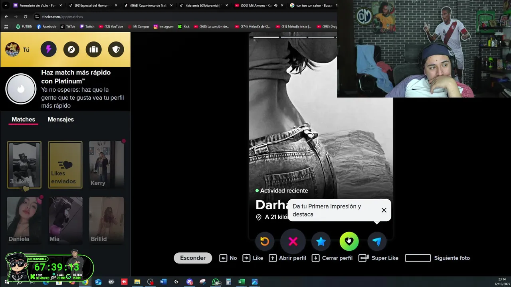511x287 pixels.
Task: Open the Mi Campus bookmark
Action: click(x=139, y=27)
